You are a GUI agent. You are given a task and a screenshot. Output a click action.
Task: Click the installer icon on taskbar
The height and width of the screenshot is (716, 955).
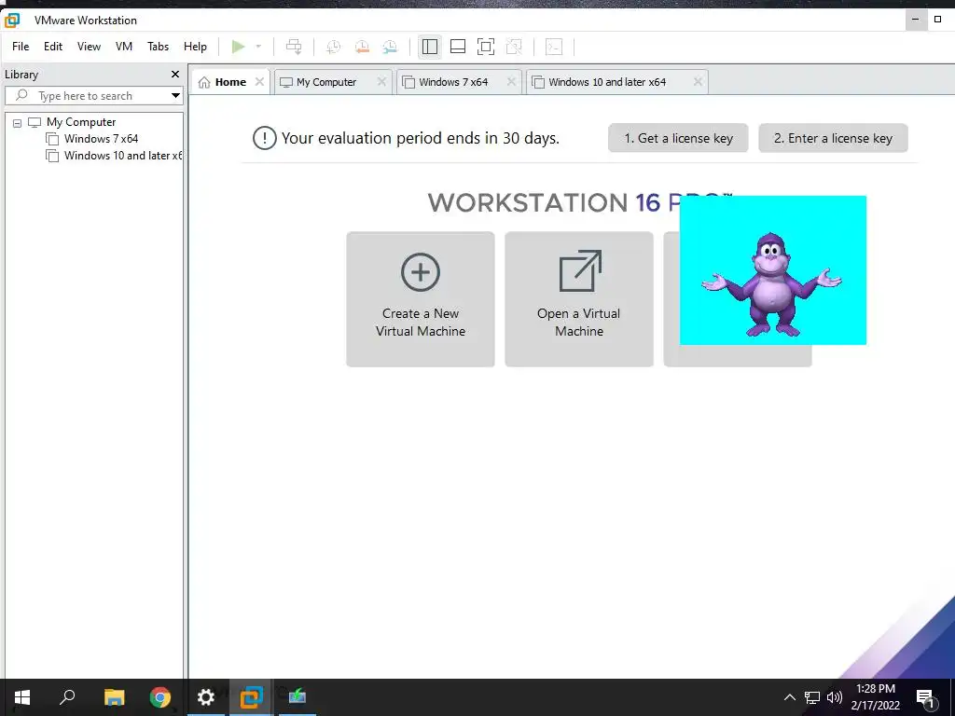[x=298, y=697]
